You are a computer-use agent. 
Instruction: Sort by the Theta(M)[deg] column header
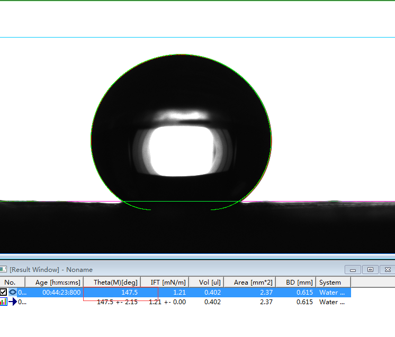click(112, 283)
